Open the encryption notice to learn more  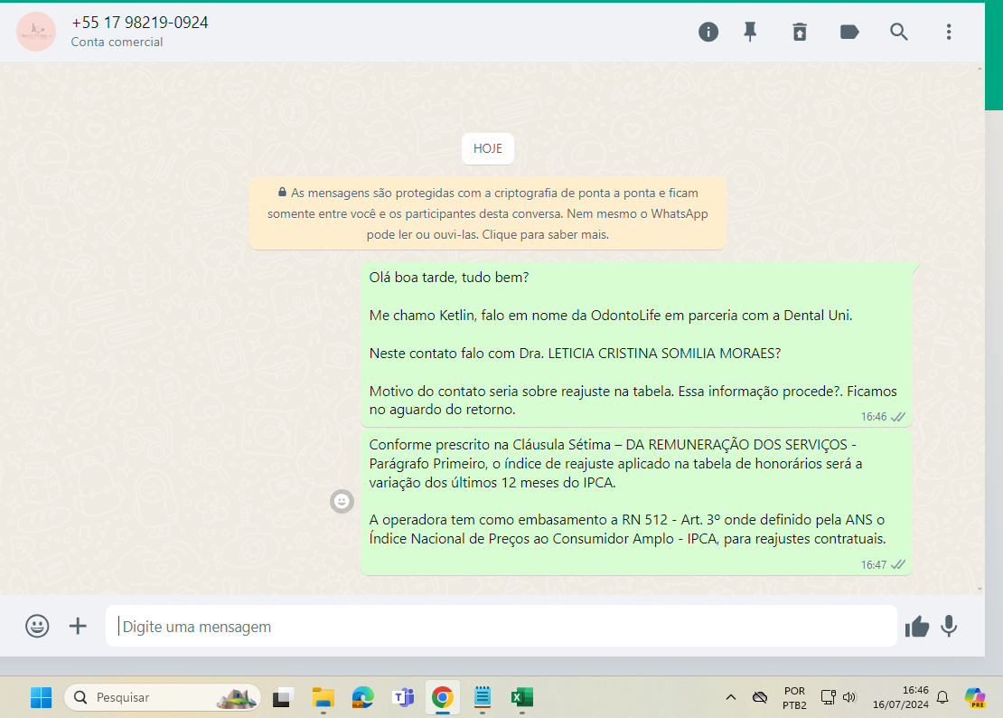point(487,213)
